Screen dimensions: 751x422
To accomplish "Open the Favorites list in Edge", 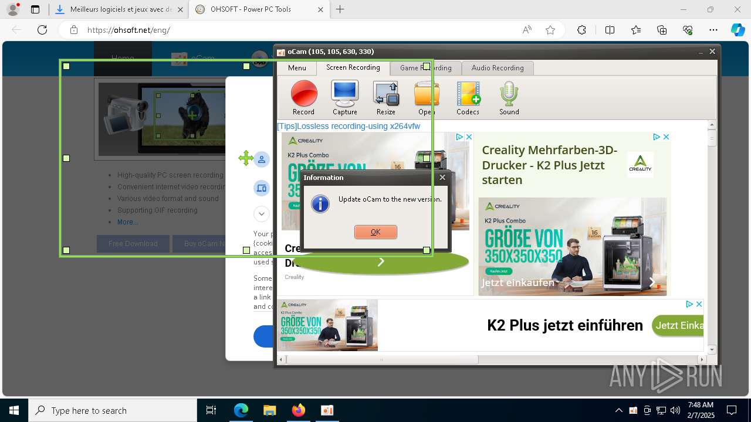I will [636, 30].
